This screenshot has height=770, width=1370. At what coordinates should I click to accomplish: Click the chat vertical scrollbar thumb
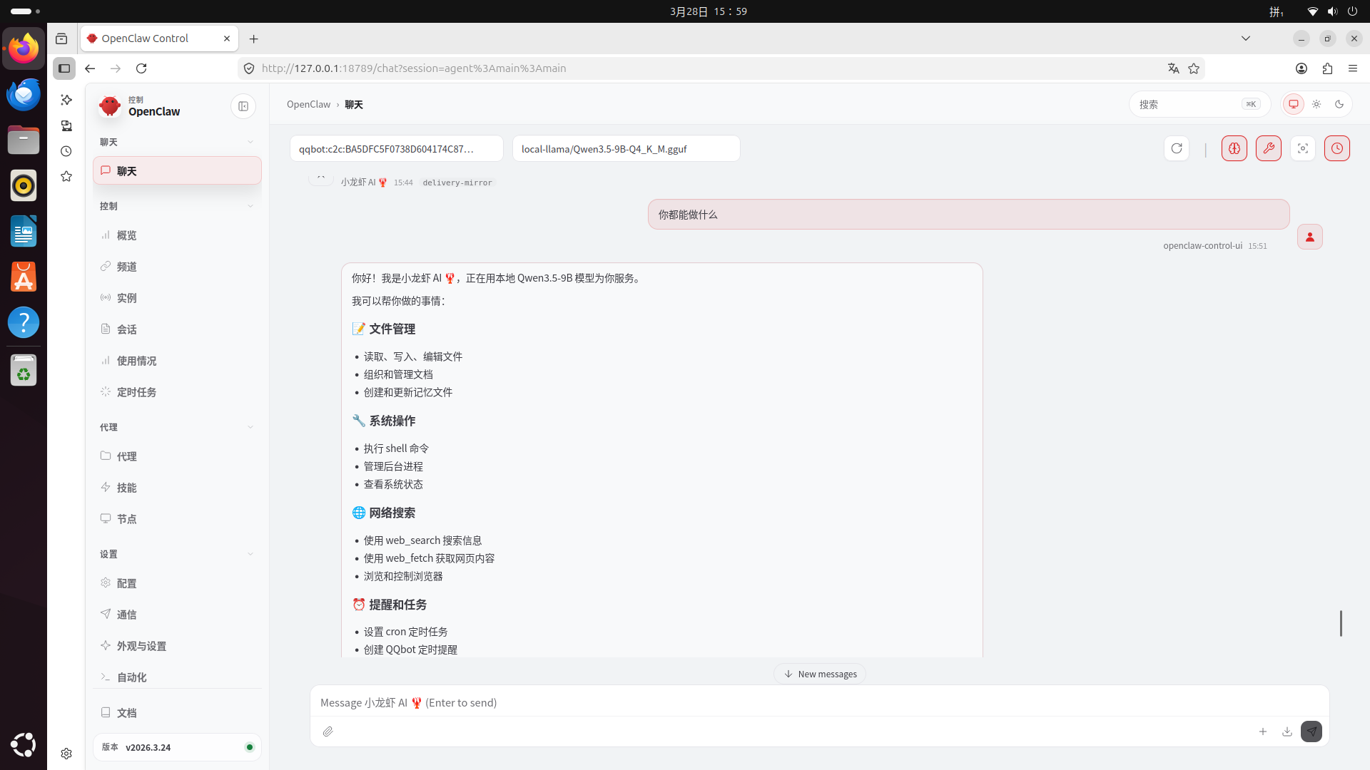pyautogui.click(x=1341, y=623)
